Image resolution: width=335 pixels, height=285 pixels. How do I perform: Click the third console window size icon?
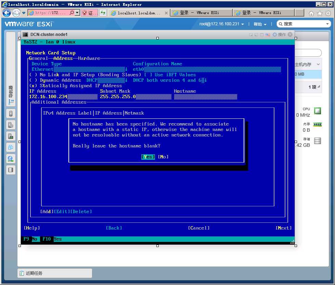(262, 35)
